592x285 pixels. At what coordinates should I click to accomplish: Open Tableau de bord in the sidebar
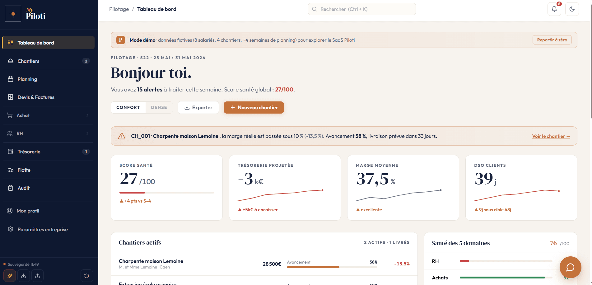tap(48, 43)
